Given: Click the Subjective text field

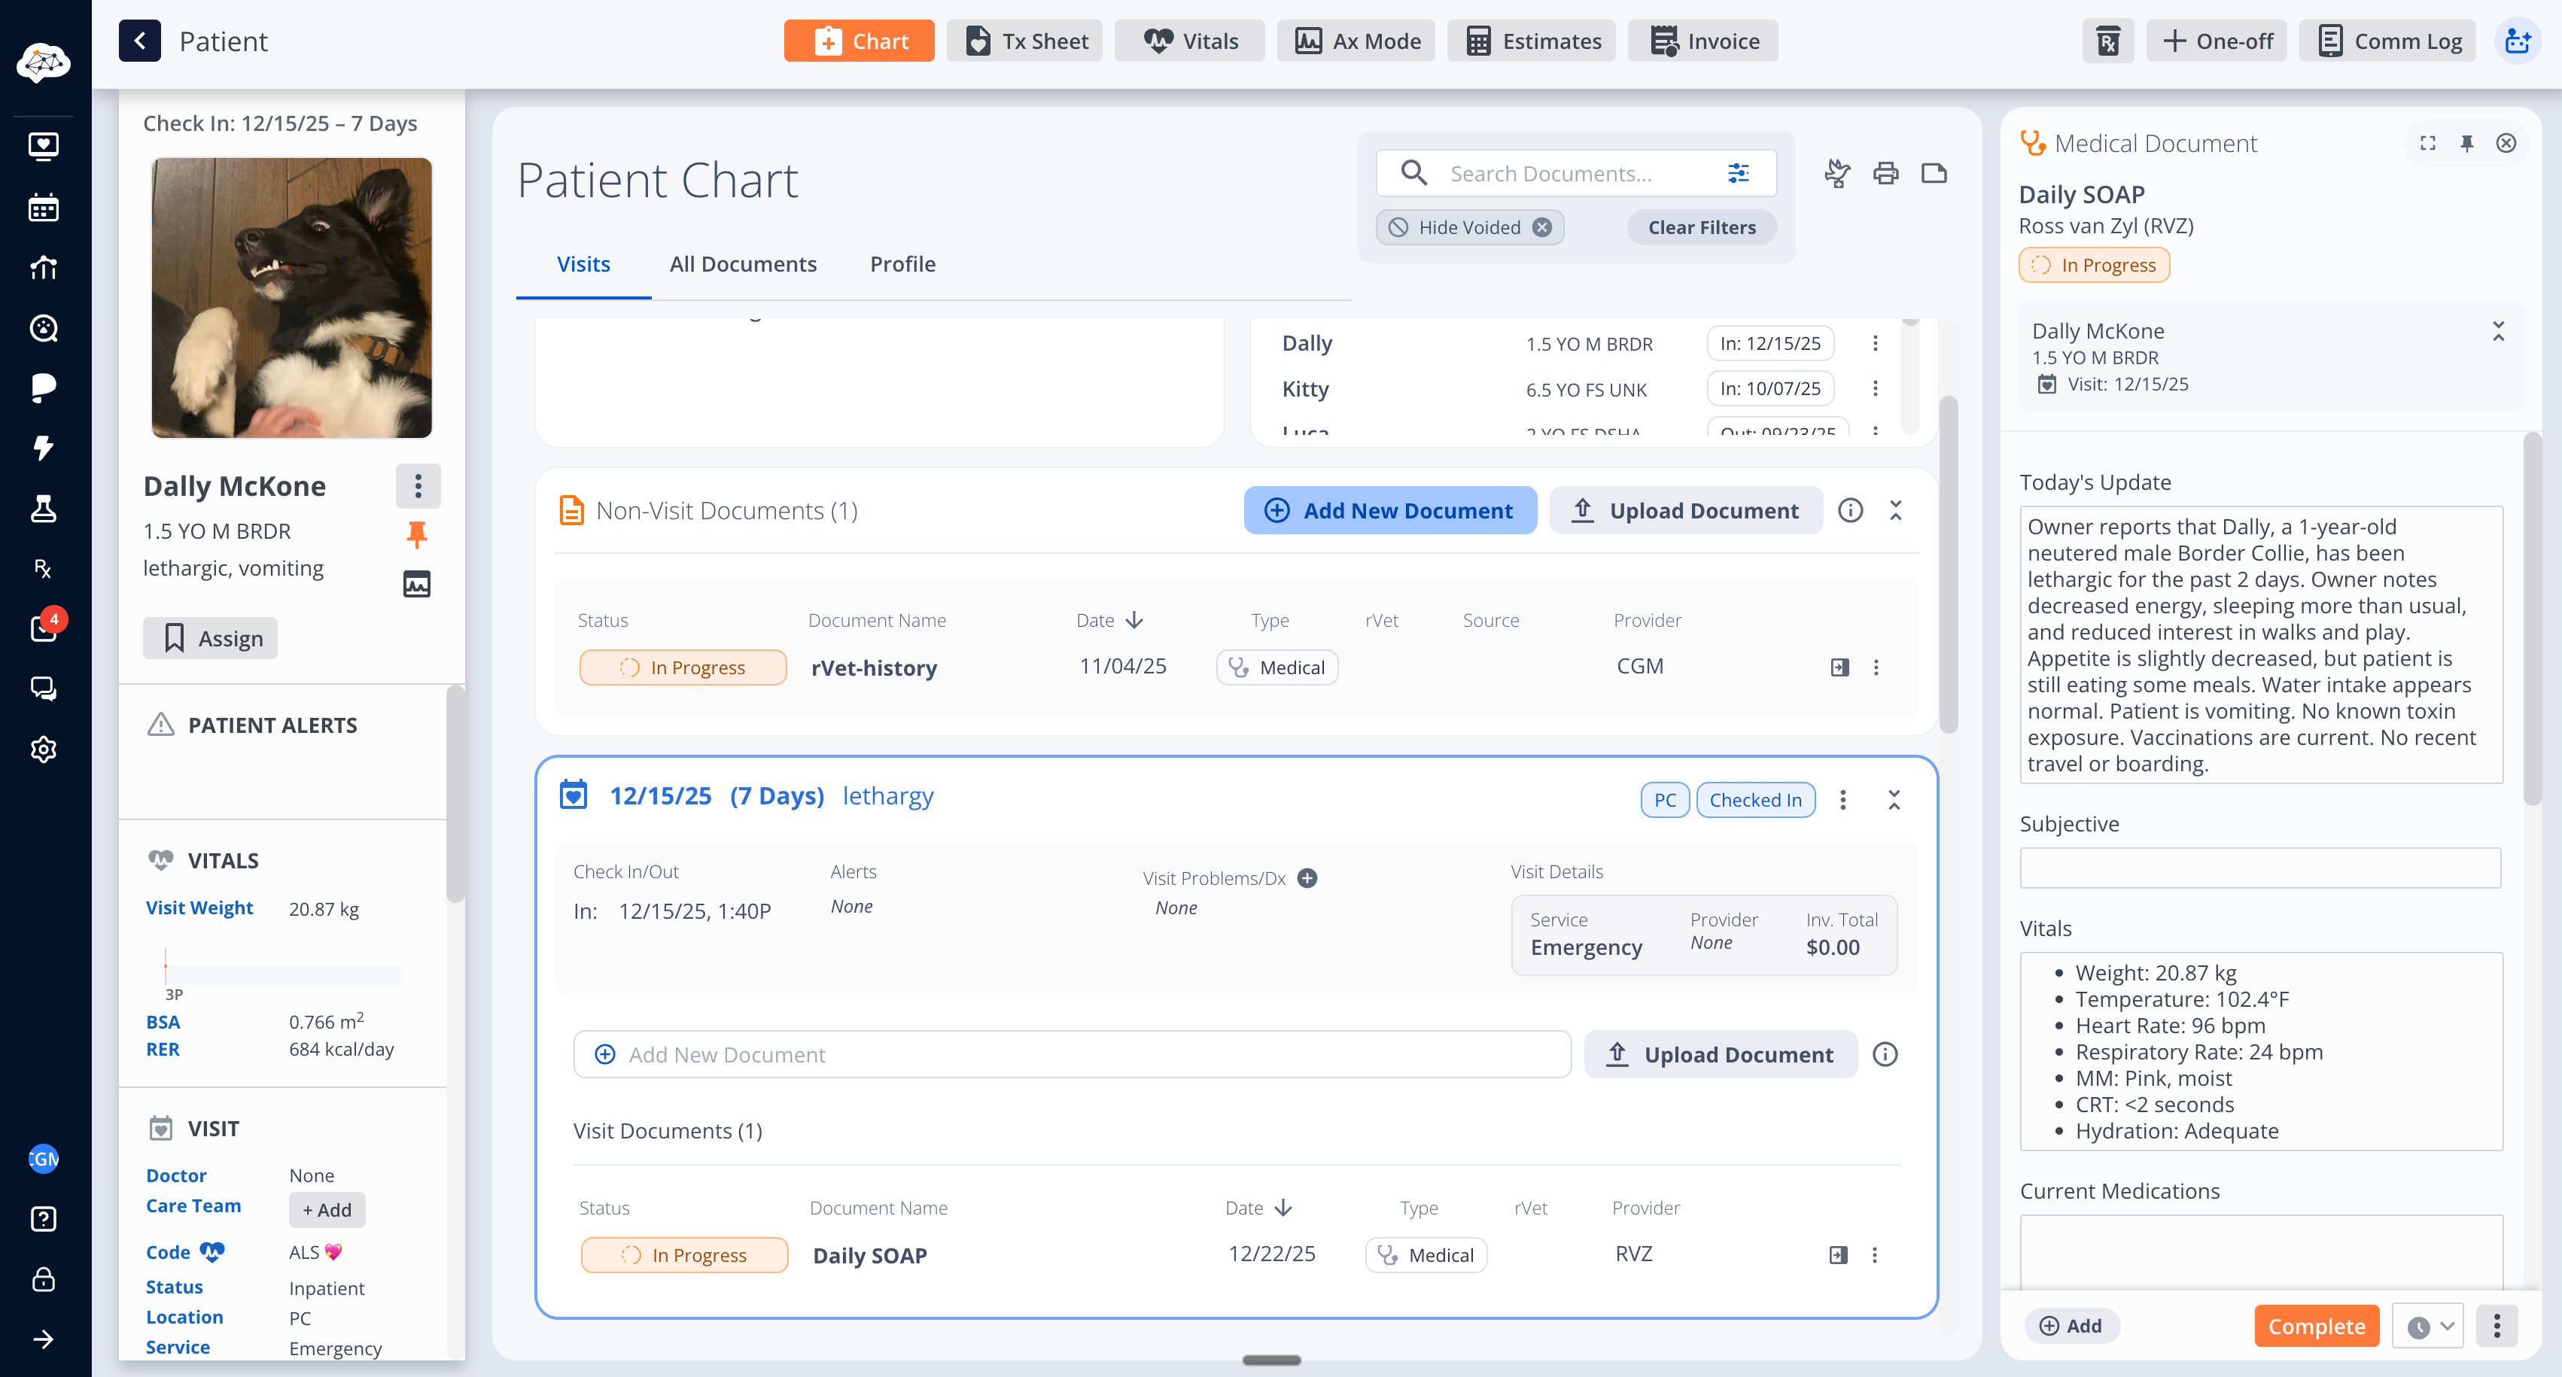Looking at the screenshot, I should (x=2259, y=868).
